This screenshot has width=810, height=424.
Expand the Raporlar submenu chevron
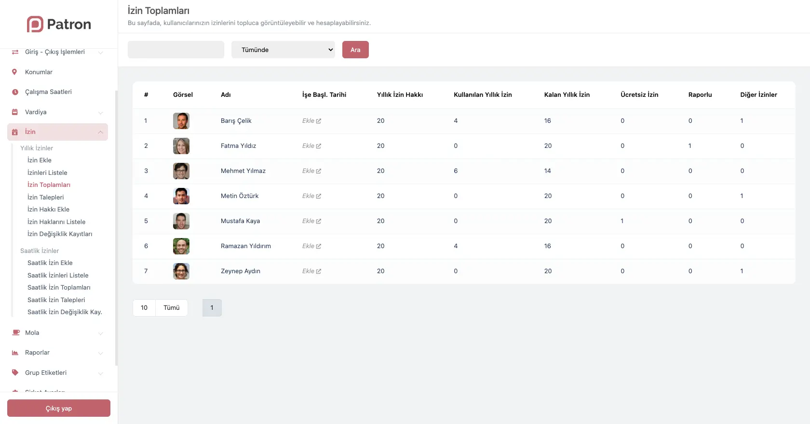click(x=100, y=353)
